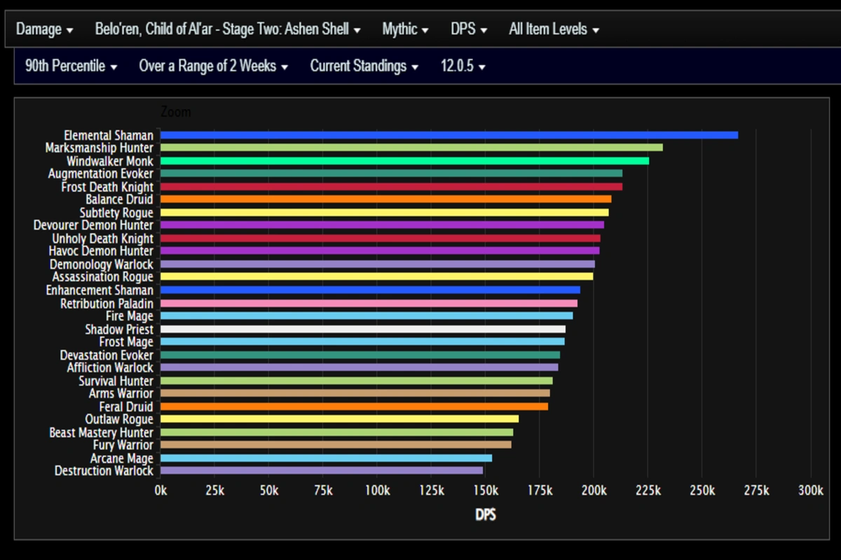Image resolution: width=841 pixels, height=560 pixels.
Task: Open the Current Standings dropdown
Action: pyautogui.click(x=364, y=66)
